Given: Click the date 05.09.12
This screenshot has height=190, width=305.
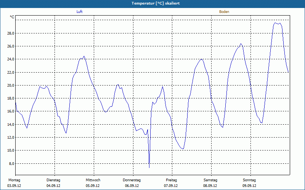Looking at the screenshot, I should click(93, 186).
